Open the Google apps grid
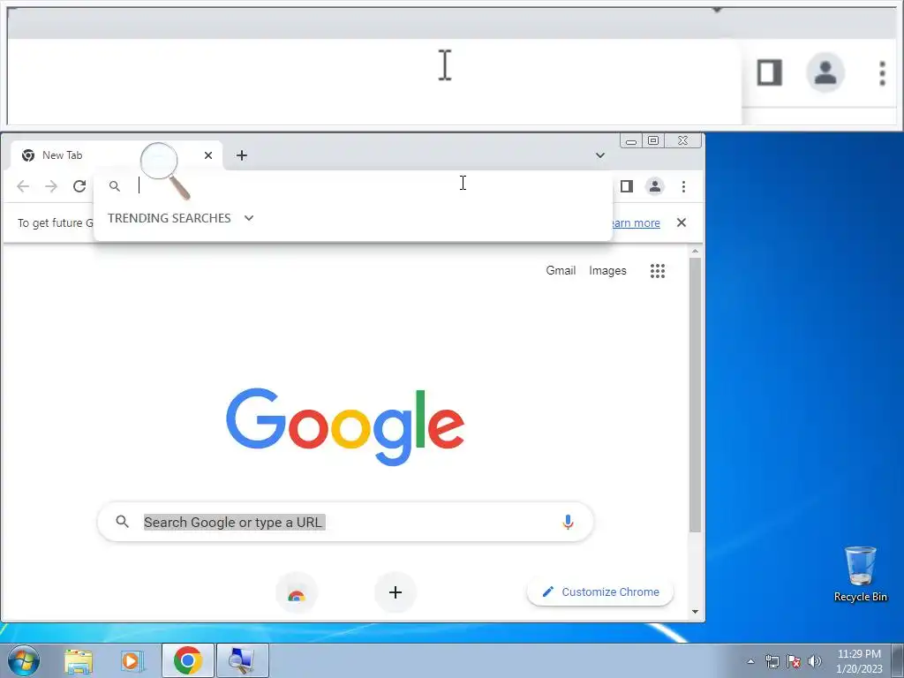Viewport: 904px width, 678px height. pos(658,271)
